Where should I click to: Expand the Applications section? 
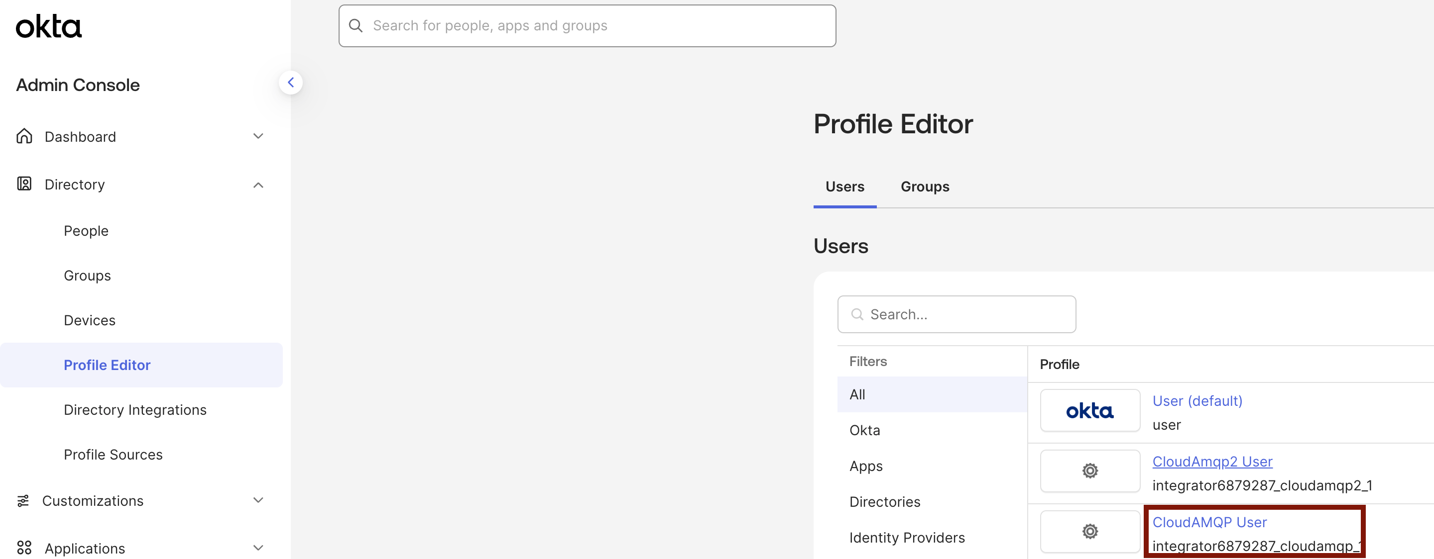258,548
